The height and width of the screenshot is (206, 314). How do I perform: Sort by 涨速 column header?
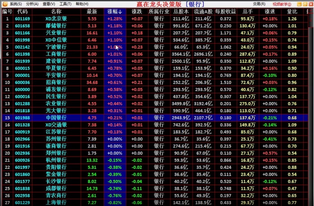(270, 12)
